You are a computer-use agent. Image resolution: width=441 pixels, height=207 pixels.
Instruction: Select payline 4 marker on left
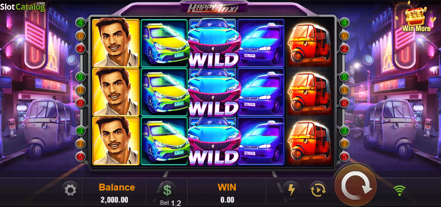[x=80, y=22]
